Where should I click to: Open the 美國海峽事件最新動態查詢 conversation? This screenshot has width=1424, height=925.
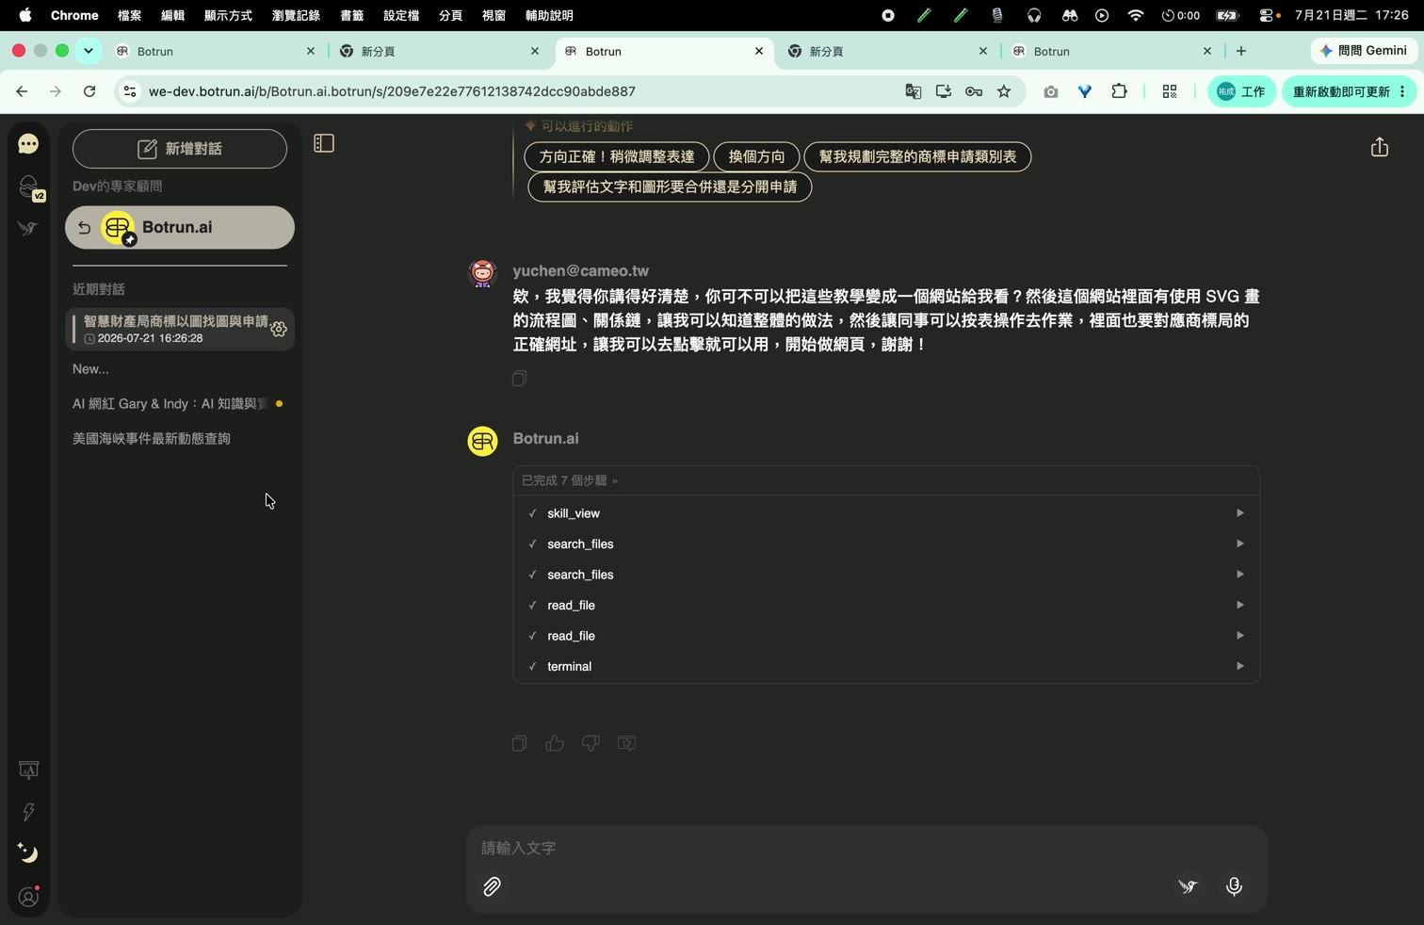[x=180, y=439]
